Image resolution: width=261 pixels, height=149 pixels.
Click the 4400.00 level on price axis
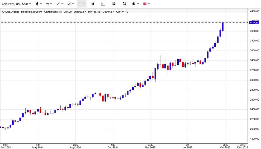[254, 11]
